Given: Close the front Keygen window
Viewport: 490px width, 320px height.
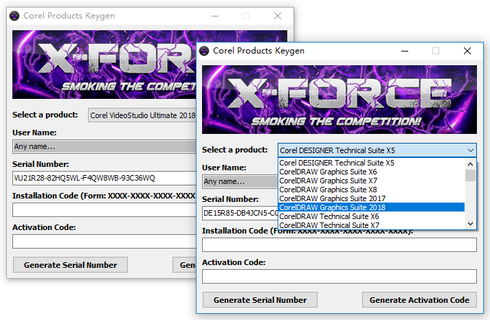Looking at the screenshot, I should click(467, 51).
